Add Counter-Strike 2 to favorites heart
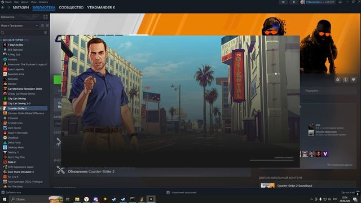The image size is (361, 203). coord(353,80)
